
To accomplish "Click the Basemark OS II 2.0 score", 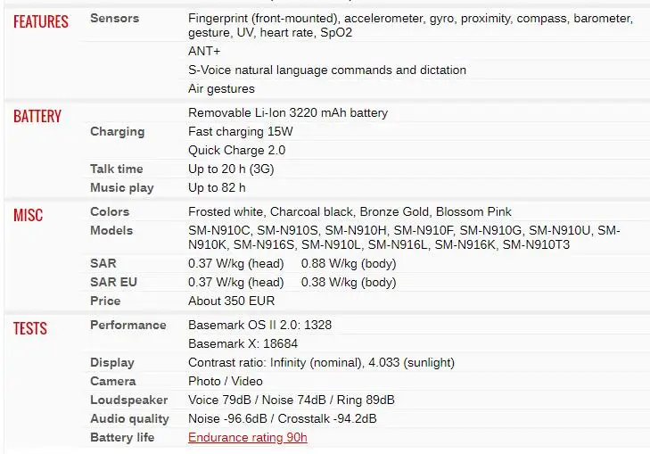I will point(259,326).
